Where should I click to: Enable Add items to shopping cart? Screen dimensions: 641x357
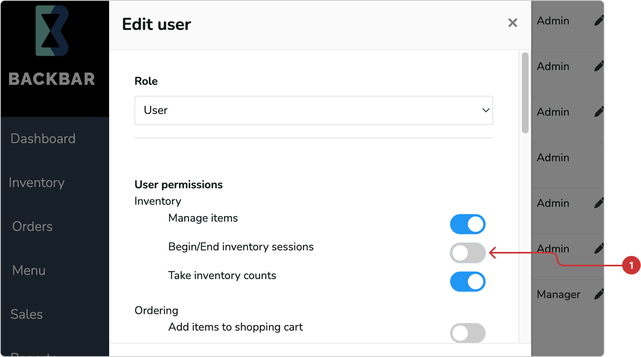[467, 333]
